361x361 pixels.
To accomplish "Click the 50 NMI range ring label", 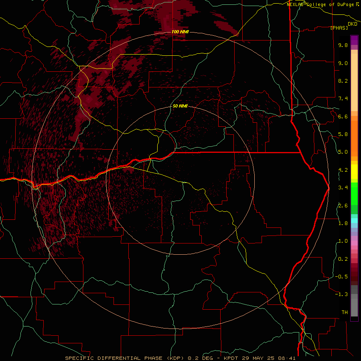I will click(180, 106).
